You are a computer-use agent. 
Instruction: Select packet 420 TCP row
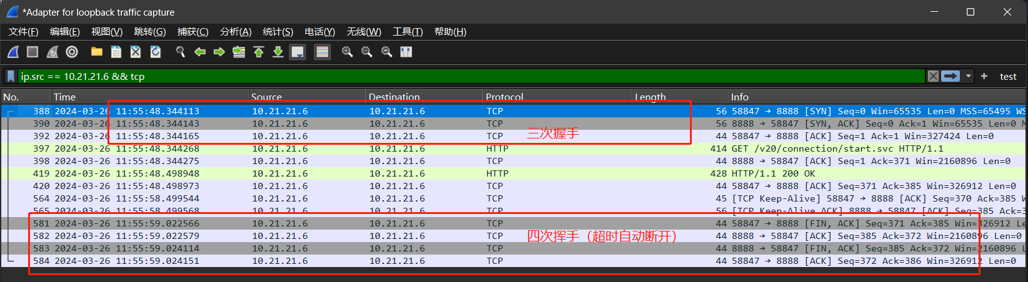pyautogui.click(x=513, y=186)
